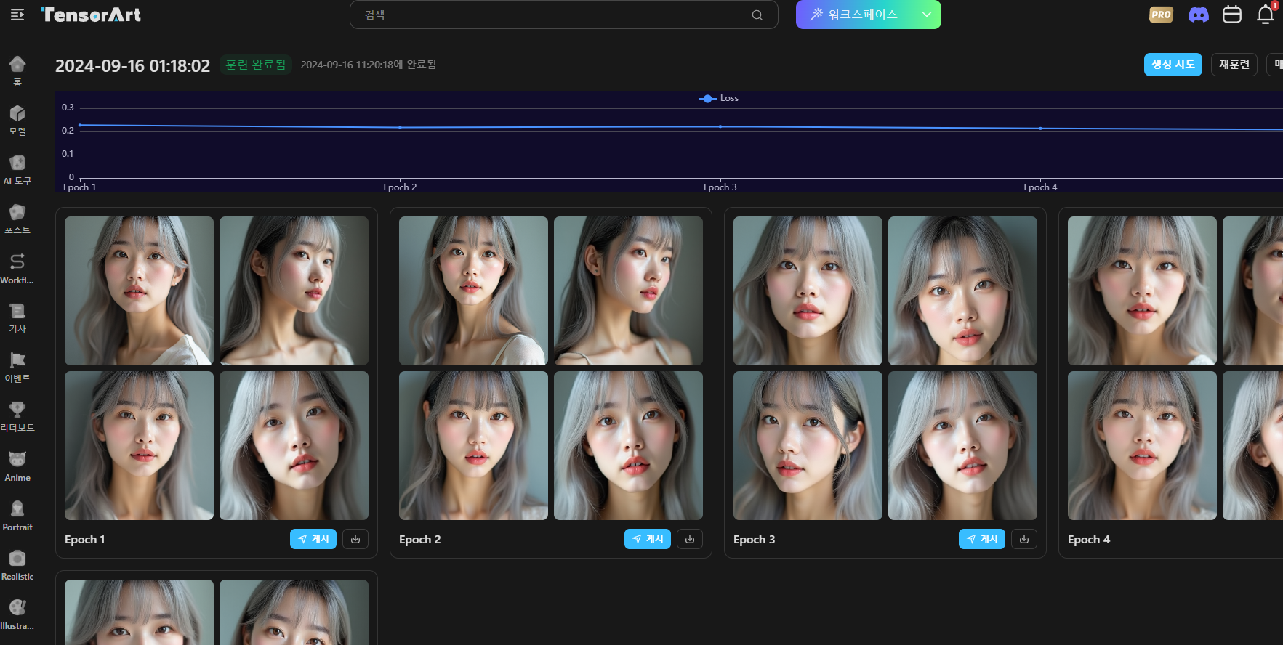
Task: Open Epoch 4 bottom-left sample image
Action: click(x=1142, y=445)
